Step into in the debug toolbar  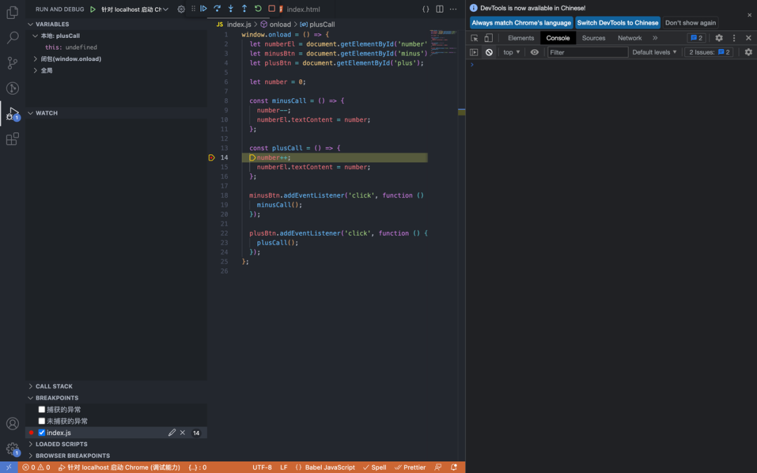tap(231, 8)
